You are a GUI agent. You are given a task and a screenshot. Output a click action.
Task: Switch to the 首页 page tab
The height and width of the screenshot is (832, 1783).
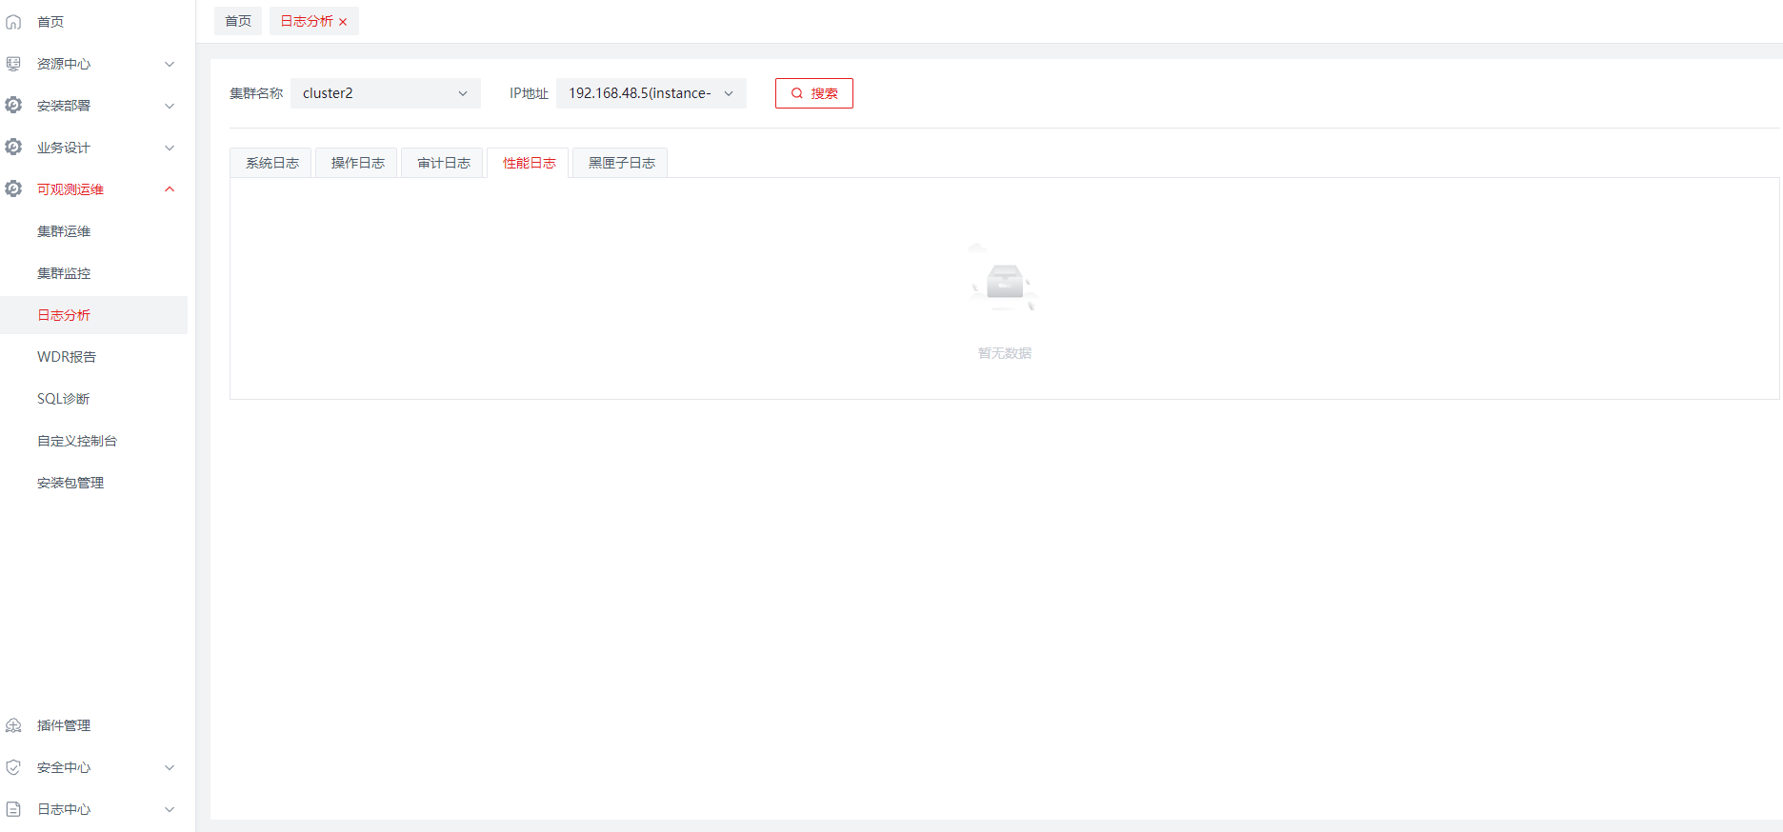point(238,21)
